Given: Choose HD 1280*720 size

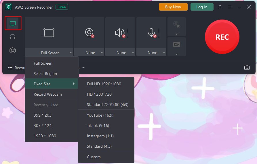Looking at the screenshot, I should 106,94.
